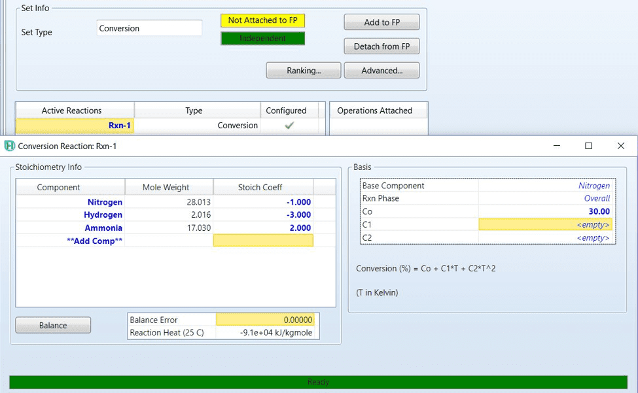This screenshot has width=638, height=393.
Task: Click the Stoich Coeff column header
Action: [263, 188]
